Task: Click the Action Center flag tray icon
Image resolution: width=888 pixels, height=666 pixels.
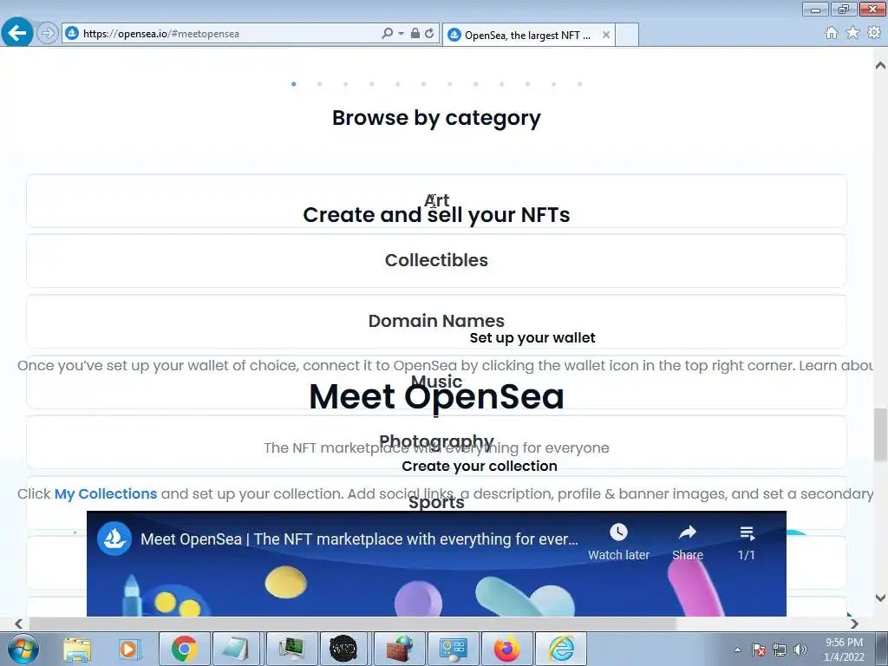Action: click(759, 650)
